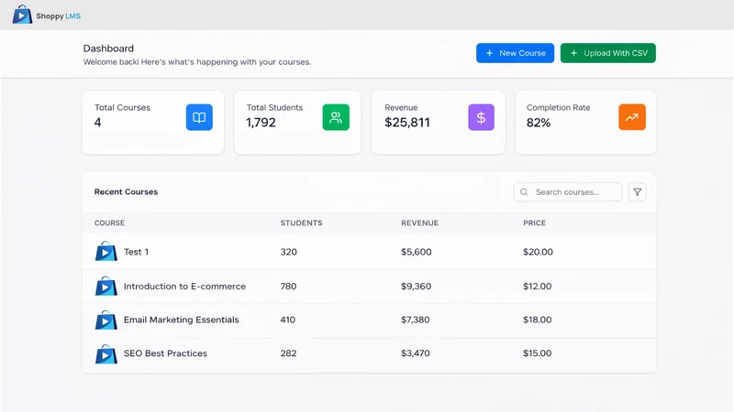Open the course filter funnel icon

point(637,192)
